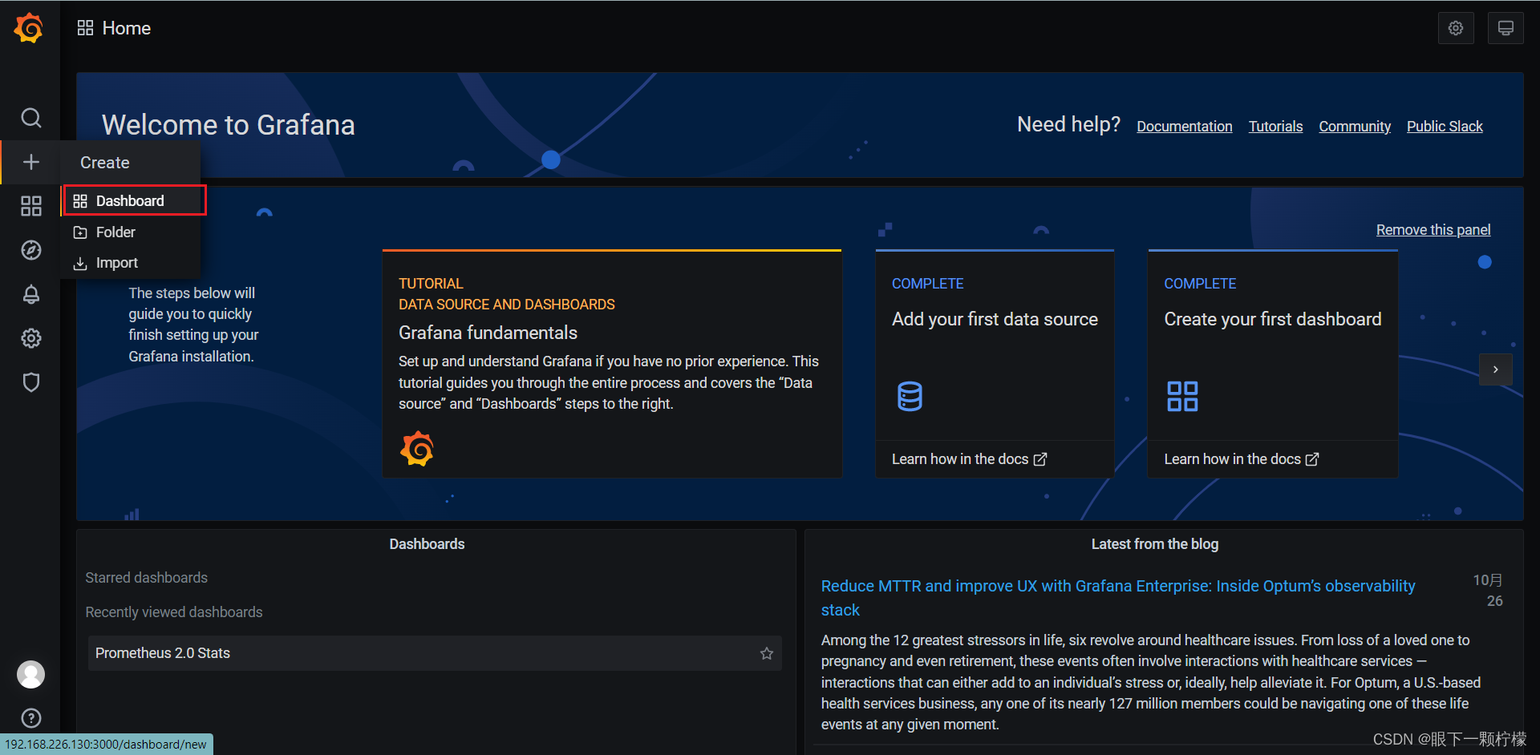Open the Explore compass icon
Image resolution: width=1540 pixels, height=755 pixels.
tap(30, 250)
